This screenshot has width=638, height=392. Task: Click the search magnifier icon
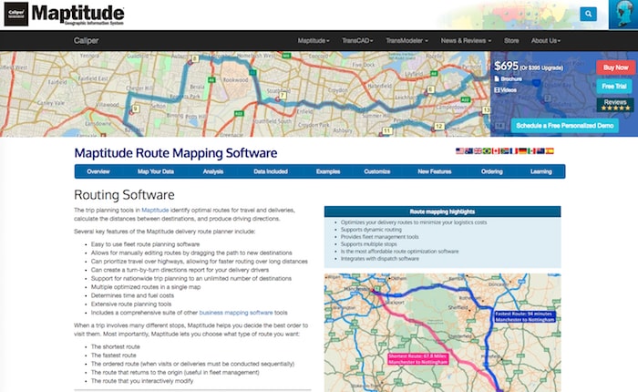tap(588, 14)
